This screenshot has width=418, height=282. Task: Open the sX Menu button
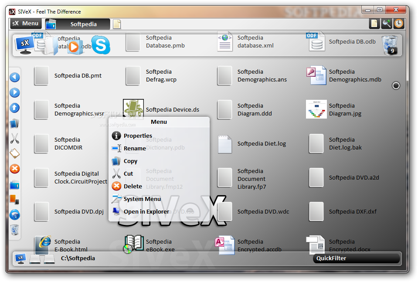pyautogui.click(x=26, y=24)
